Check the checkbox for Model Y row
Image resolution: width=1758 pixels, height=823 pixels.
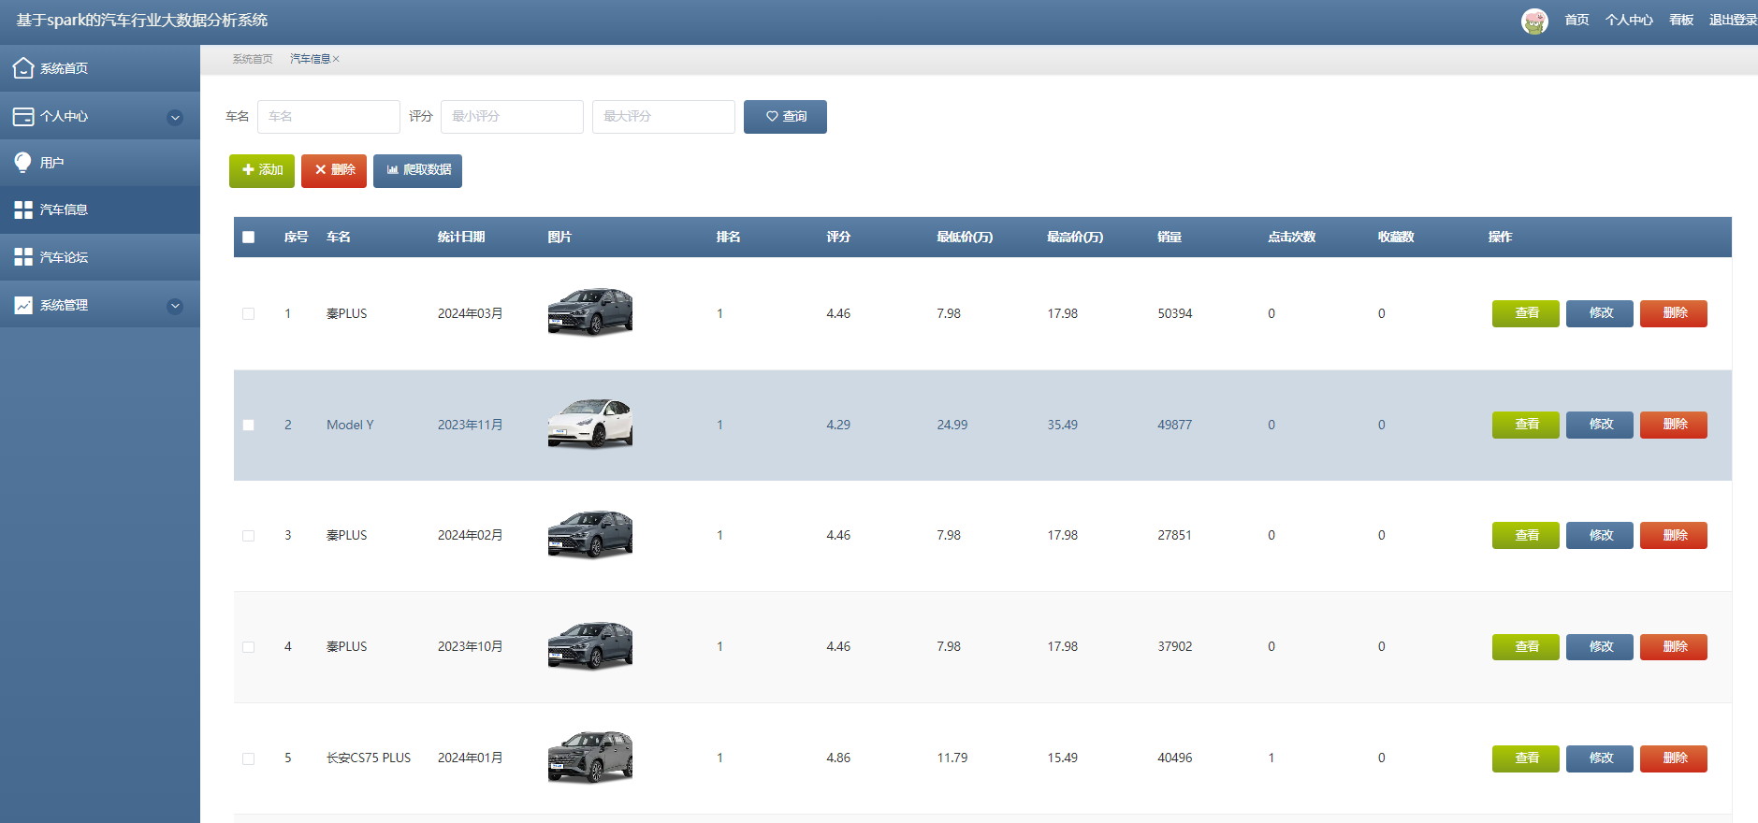click(x=248, y=425)
